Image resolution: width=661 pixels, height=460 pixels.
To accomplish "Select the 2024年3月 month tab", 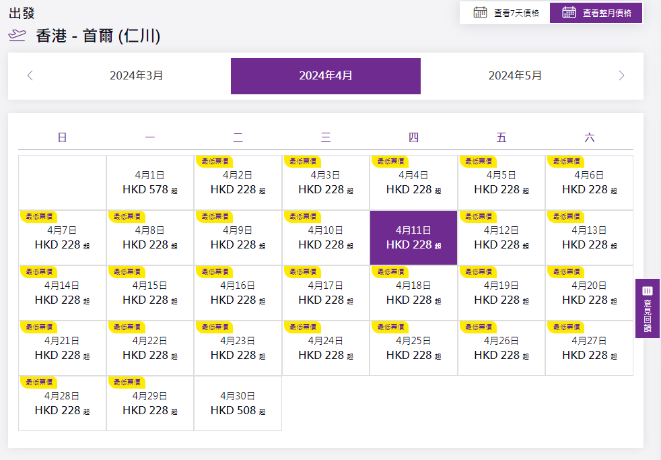I will 137,75.
